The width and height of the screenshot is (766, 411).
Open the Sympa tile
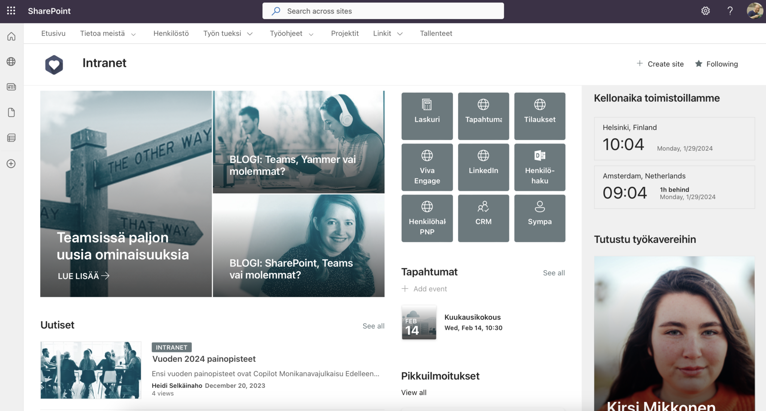pyautogui.click(x=540, y=218)
